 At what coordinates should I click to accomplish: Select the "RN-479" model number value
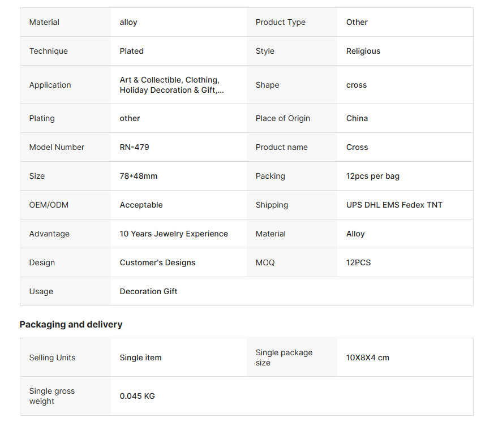point(134,147)
